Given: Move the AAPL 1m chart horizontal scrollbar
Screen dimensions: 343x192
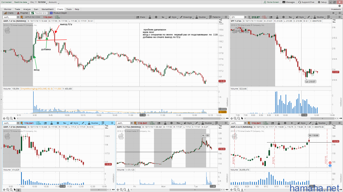Looking at the screenshot, I should 202,118.
